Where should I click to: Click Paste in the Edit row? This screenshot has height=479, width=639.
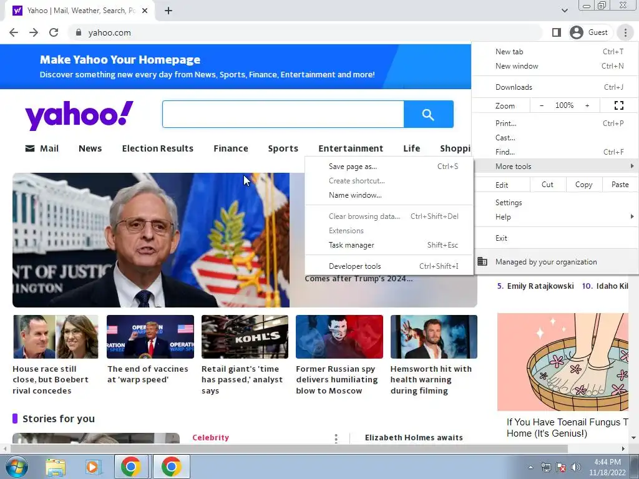[x=620, y=185]
